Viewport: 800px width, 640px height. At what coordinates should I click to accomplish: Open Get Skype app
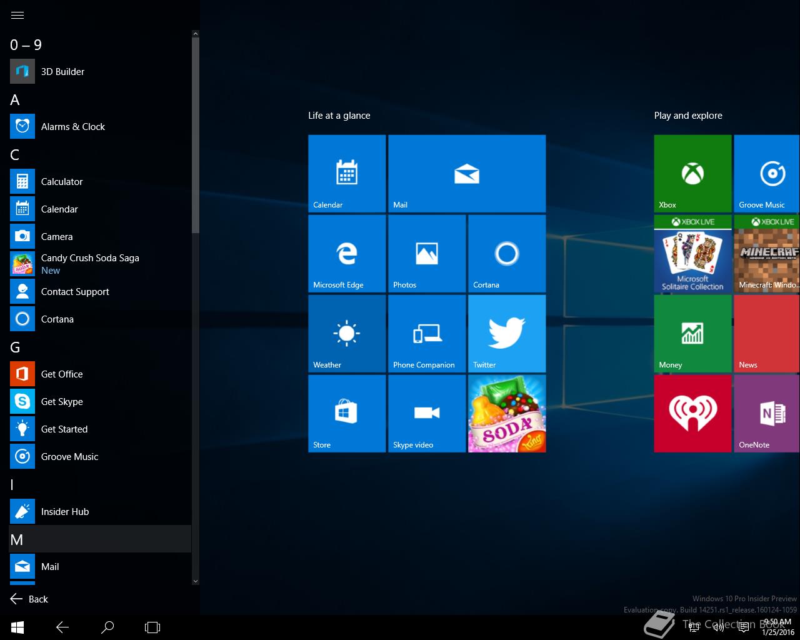tap(100, 401)
